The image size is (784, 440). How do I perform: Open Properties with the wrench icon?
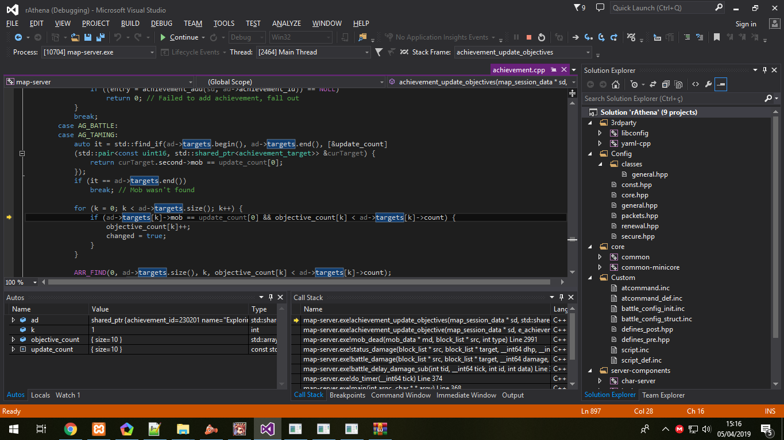pyautogui.click(x=709, y=84)
